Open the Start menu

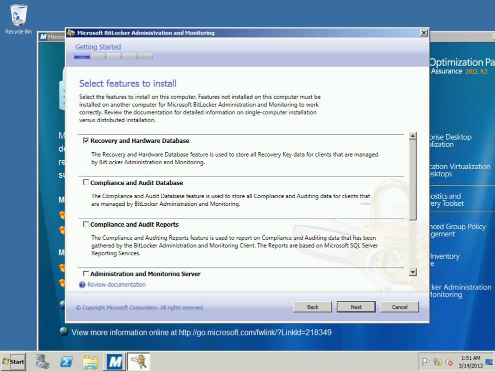click(13, 361)
